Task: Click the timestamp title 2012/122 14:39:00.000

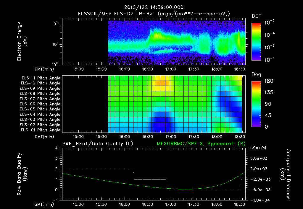Action: click(x=154, y=7)
